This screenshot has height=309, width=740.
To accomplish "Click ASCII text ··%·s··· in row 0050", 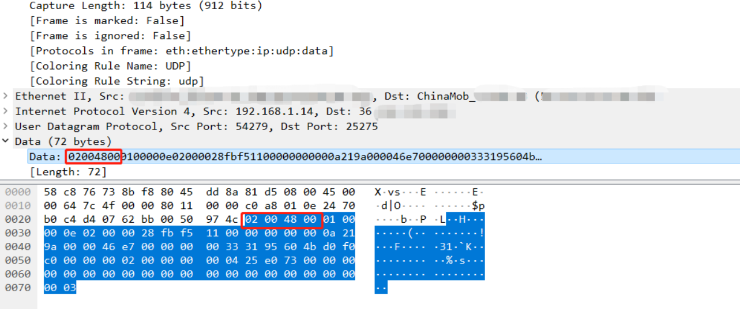I will [460, 260].
